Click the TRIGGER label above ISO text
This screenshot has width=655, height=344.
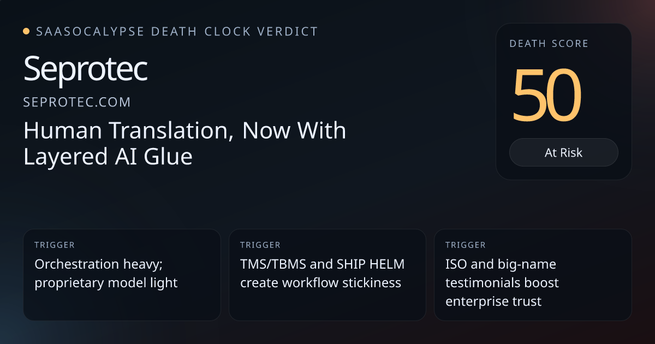point(465,245)
